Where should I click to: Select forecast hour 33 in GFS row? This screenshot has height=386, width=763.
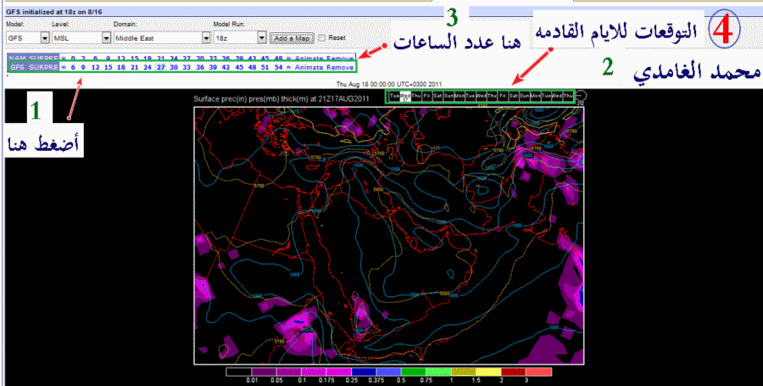[x=187, y=67]
